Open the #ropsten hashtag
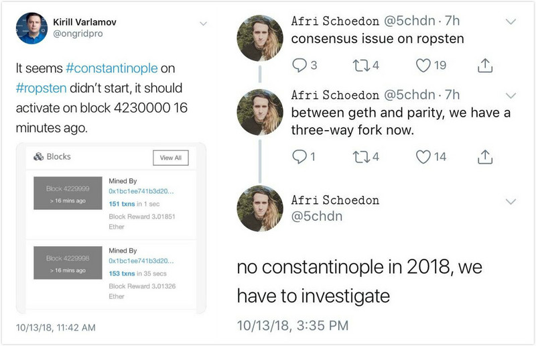This screenshot has width=536, height=346. pos(41,88)
